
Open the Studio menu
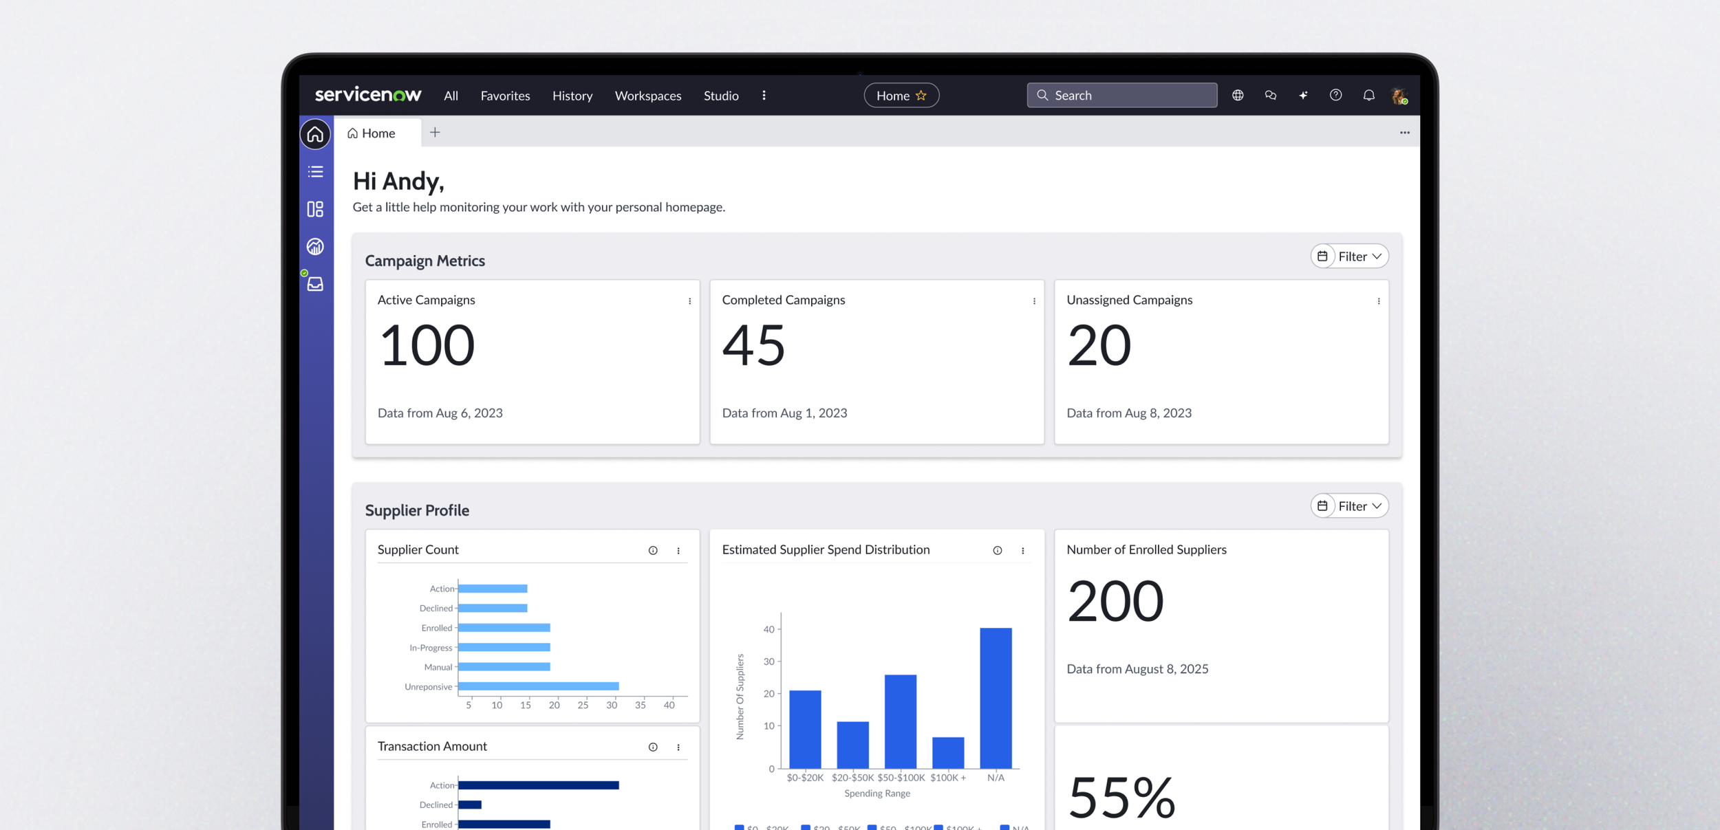721,96
